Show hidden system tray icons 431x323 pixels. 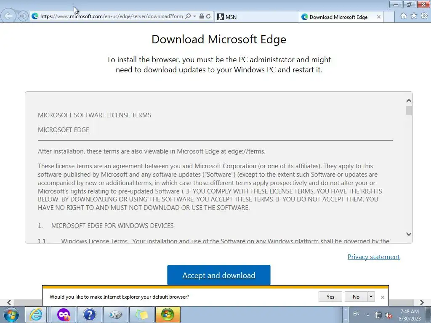tap(368, 315)
